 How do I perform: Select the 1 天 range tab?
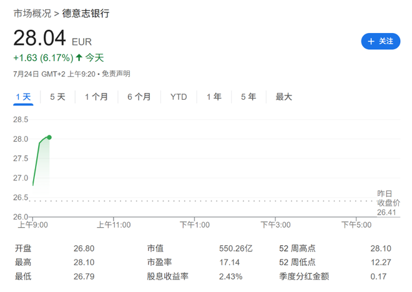[23, 97]
